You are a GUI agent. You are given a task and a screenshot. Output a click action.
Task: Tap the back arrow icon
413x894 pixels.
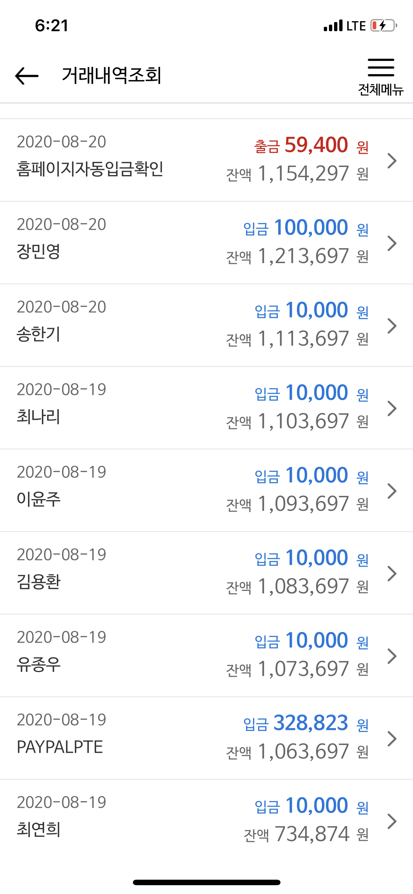(27, 76)
